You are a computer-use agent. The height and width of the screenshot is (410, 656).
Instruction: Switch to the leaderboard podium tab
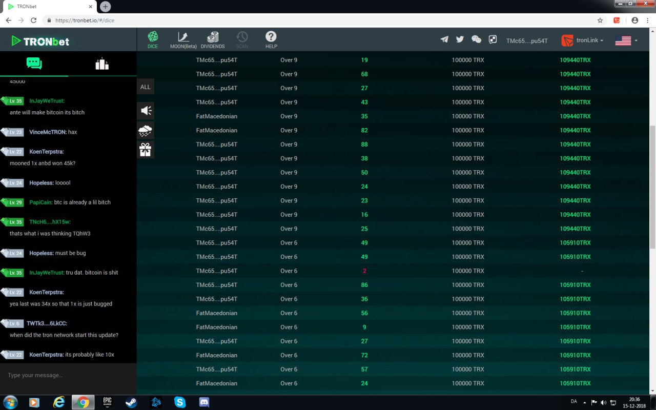pyautogui.click(x=102, y=64)
